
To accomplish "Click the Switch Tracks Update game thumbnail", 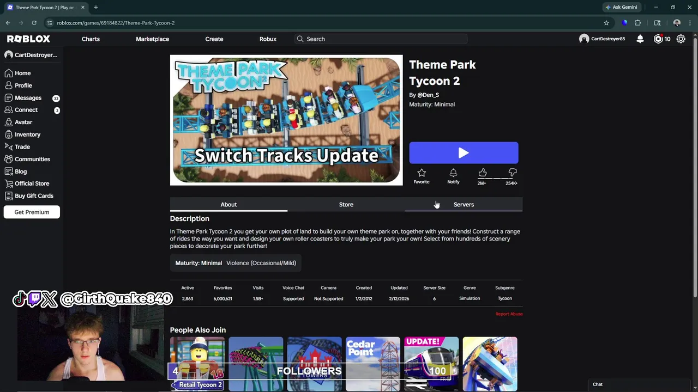I will coord(286,120).
